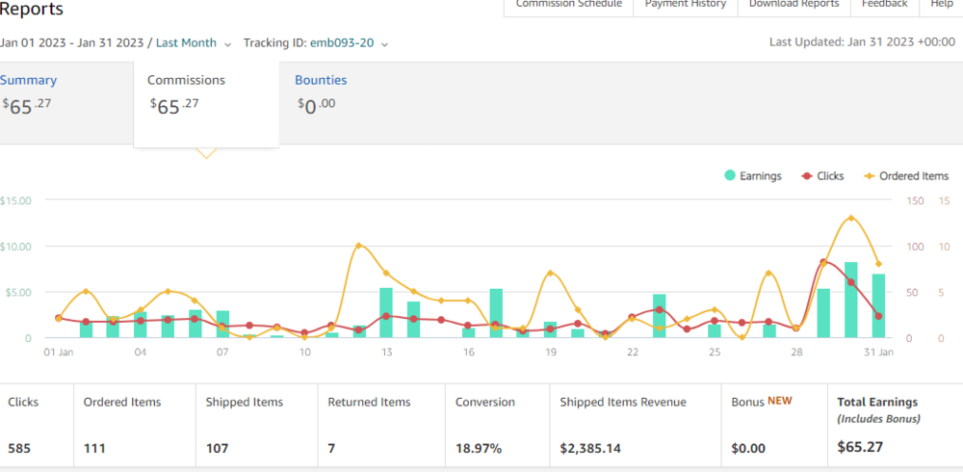Viewport: 963px width, 472px height.
Task: Click the Total Earnings summary cell
Action: [x=893, y=425]
